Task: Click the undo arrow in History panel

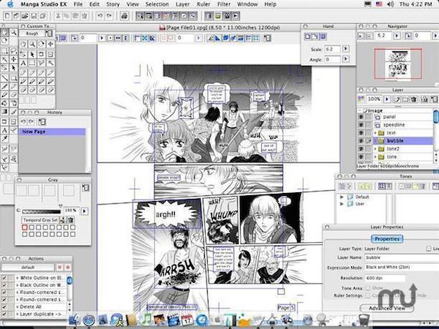Action: [23, 121]
